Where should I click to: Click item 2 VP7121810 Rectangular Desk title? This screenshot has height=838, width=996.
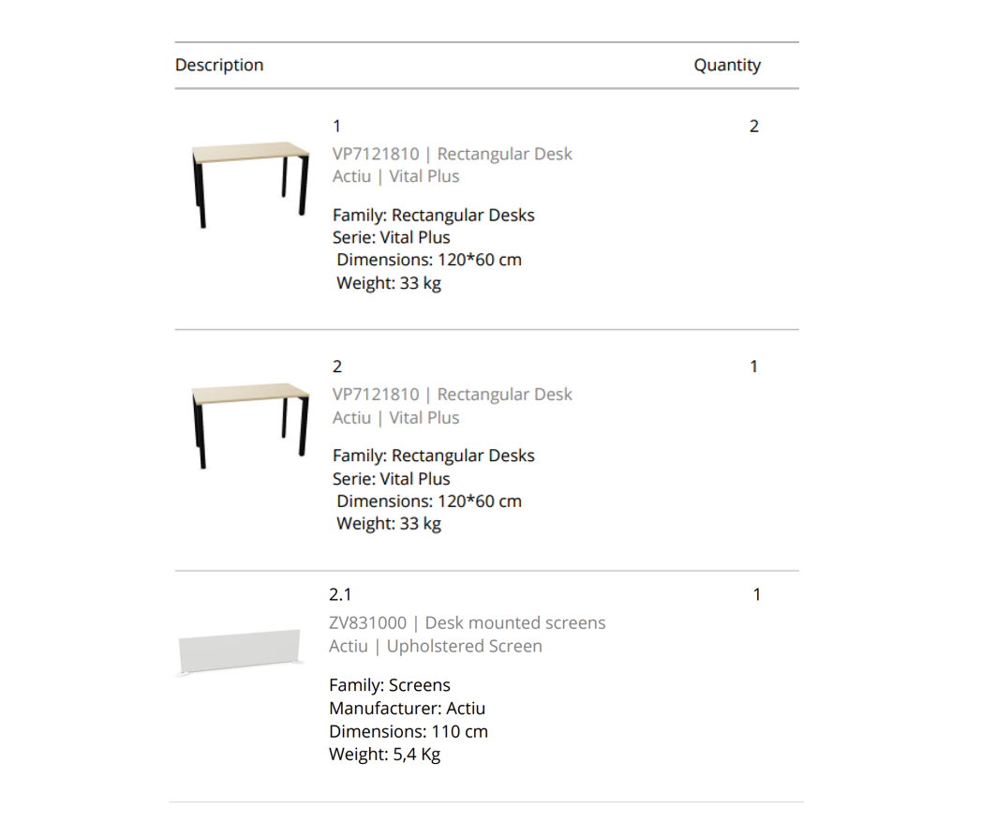(x=452, y=395)
